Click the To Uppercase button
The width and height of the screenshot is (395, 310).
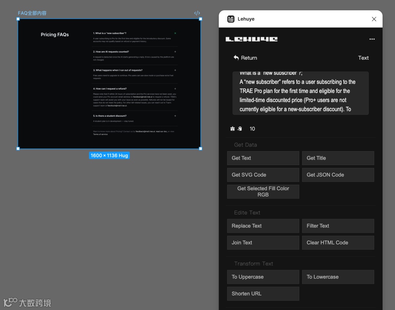click(x=263, y=277)
